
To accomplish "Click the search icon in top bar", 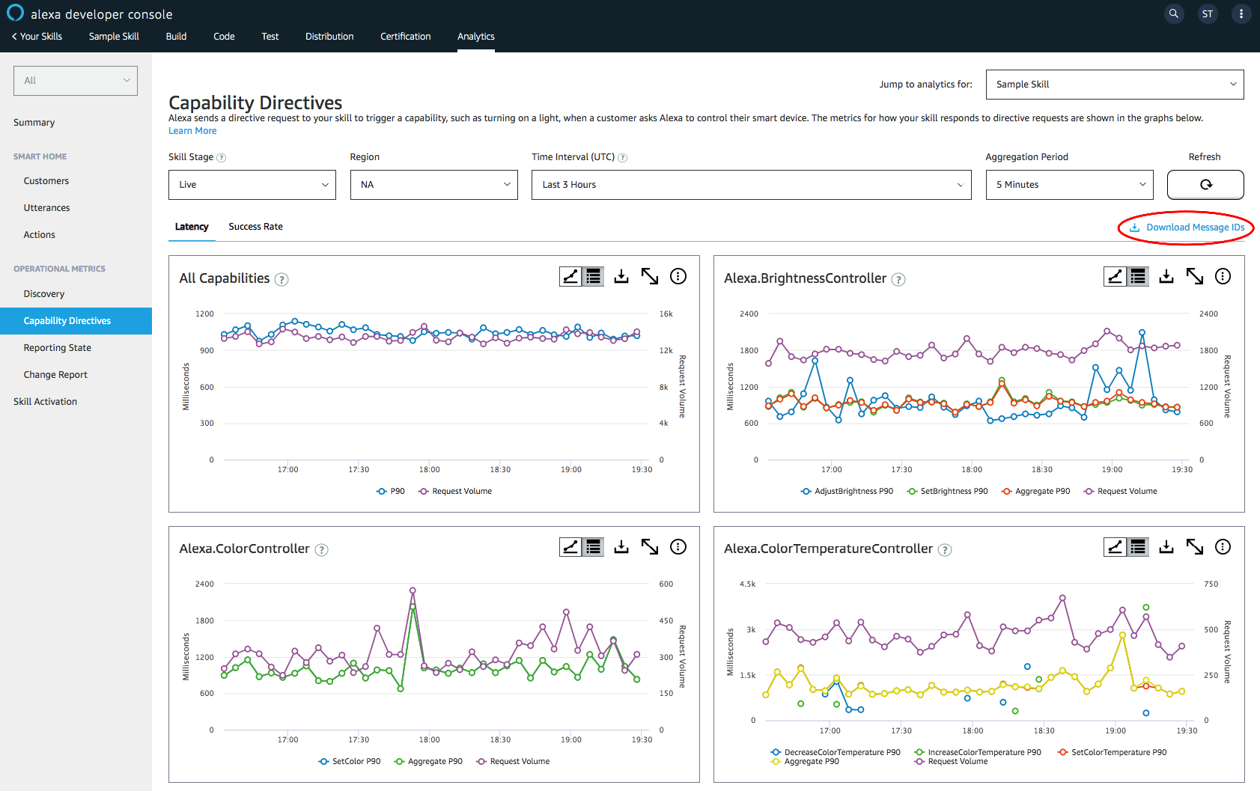I will [x=1174, y=13].
